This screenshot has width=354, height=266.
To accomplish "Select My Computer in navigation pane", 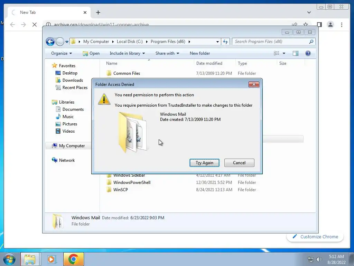I will coord(72,146).
